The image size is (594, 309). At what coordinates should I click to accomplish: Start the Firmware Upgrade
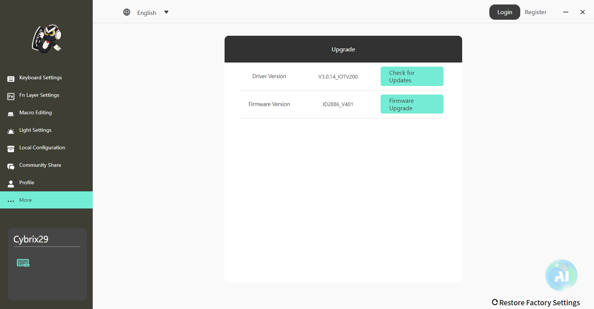pyautogui.click(x=412, y=104)
